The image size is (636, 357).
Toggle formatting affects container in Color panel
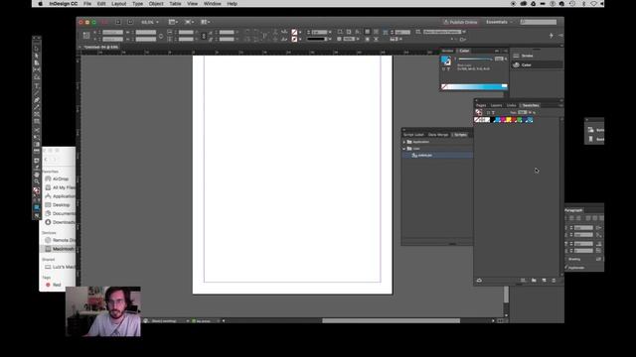pyautogui.click(x=444, y=69)
